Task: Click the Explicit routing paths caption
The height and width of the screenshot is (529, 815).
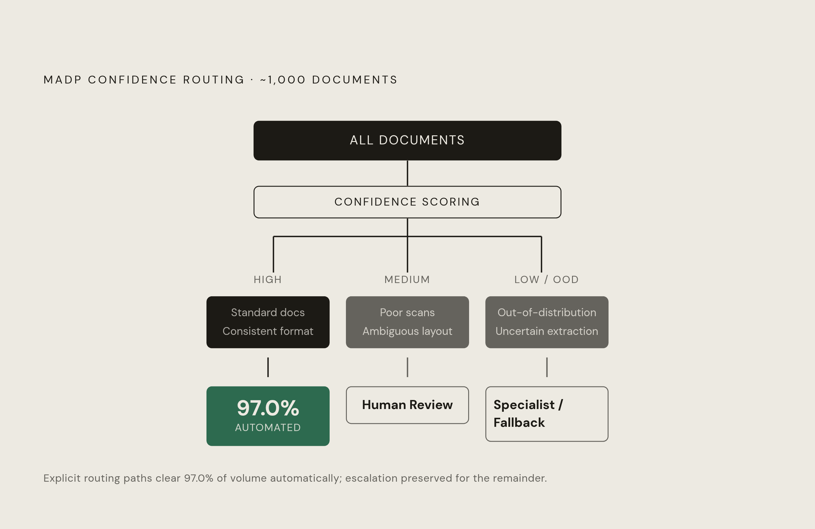Action: coord(295,478)
